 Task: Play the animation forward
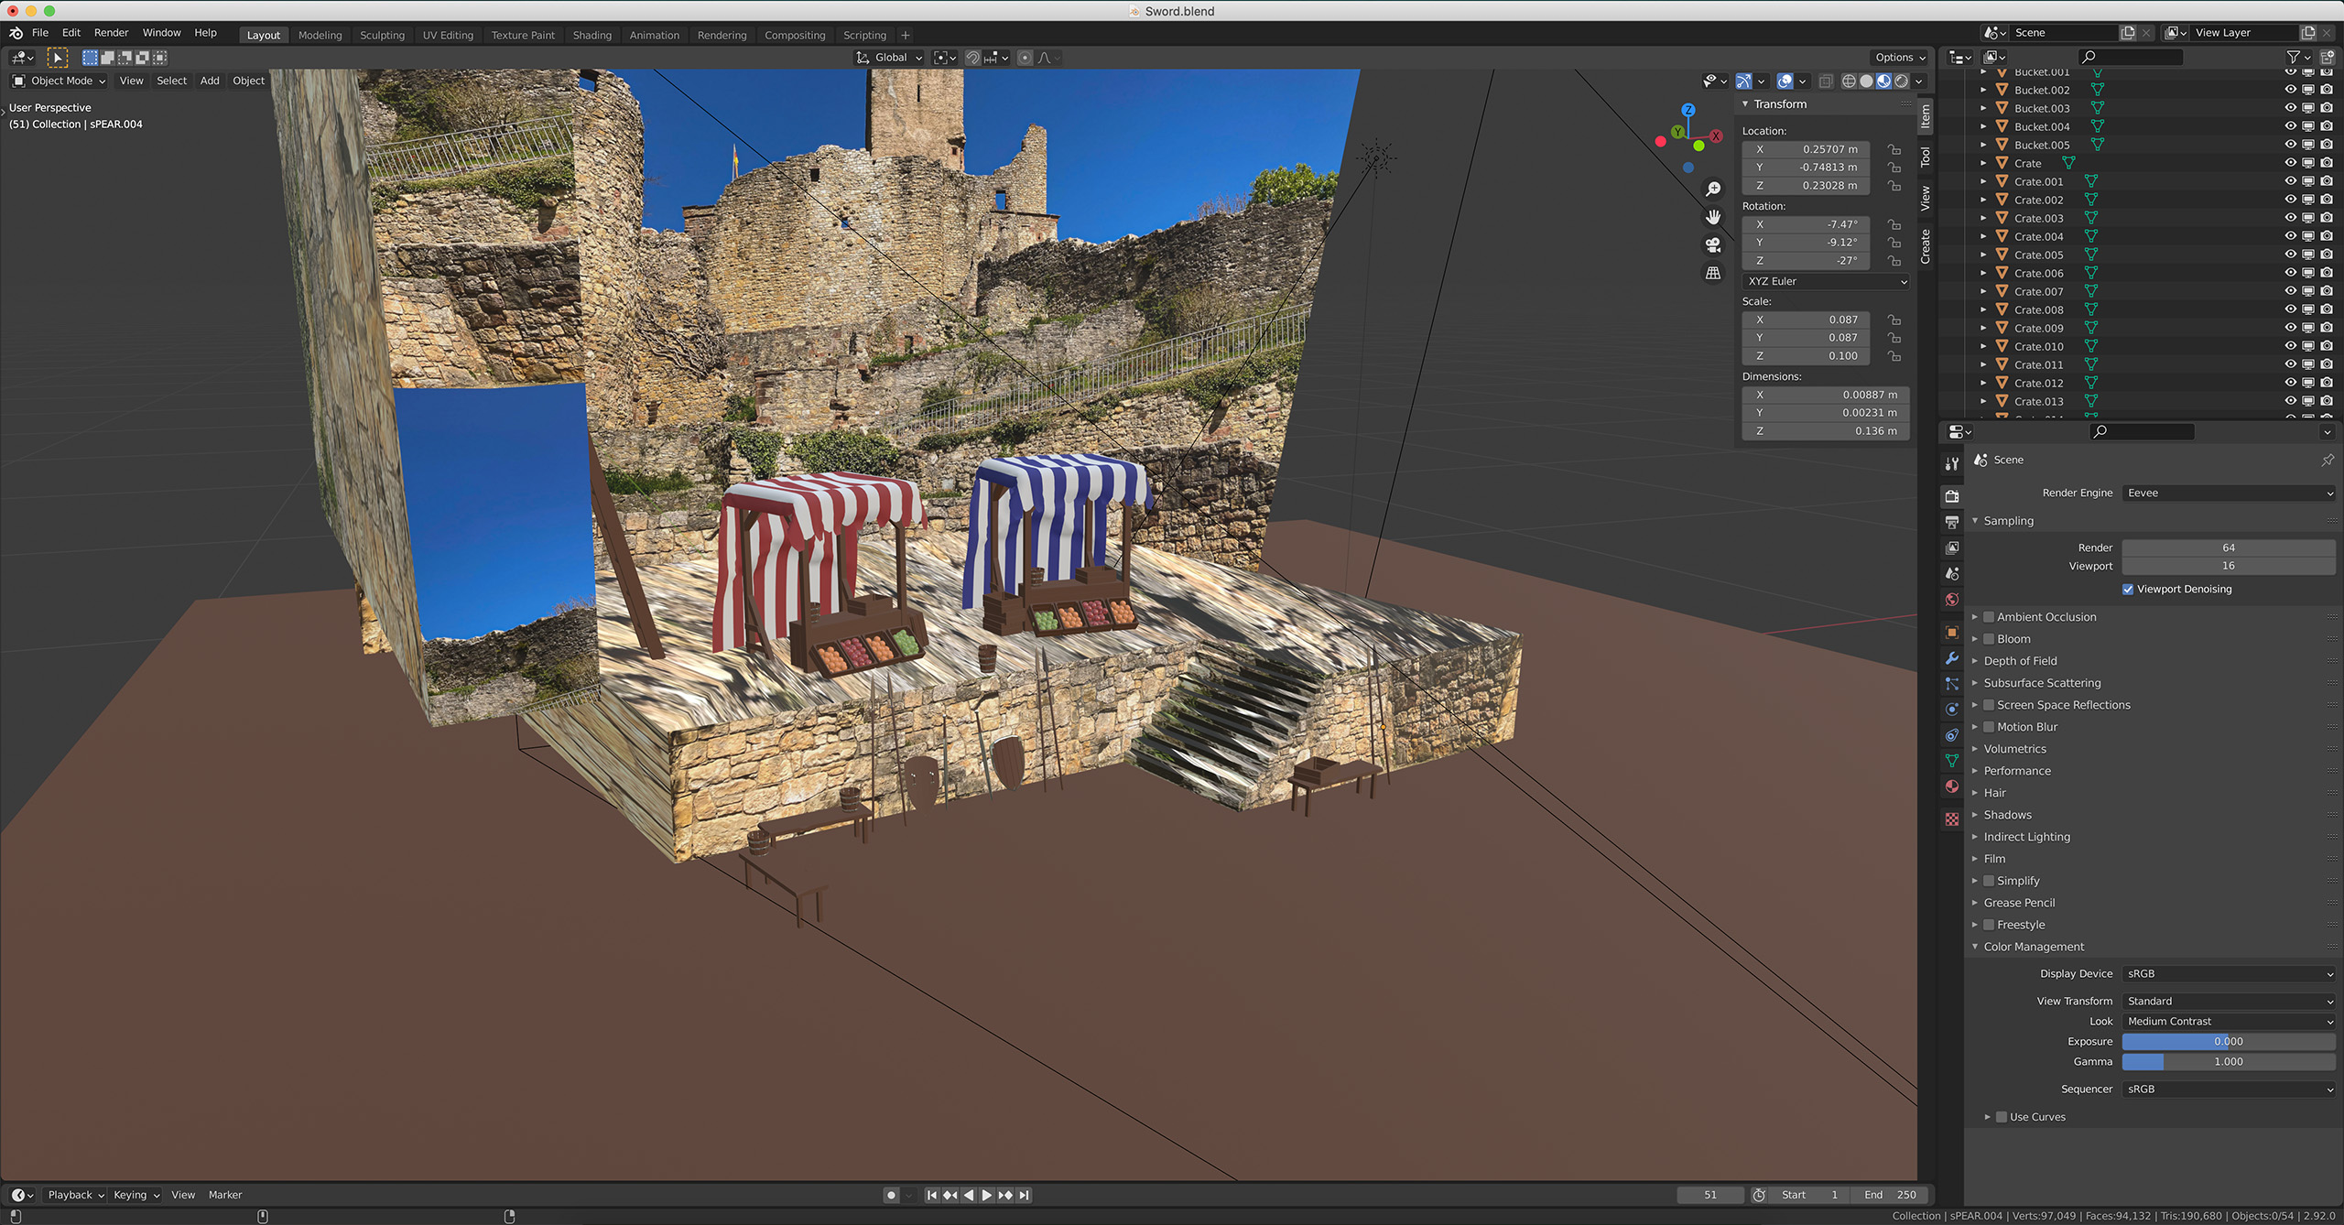[x=987, y=1195]
